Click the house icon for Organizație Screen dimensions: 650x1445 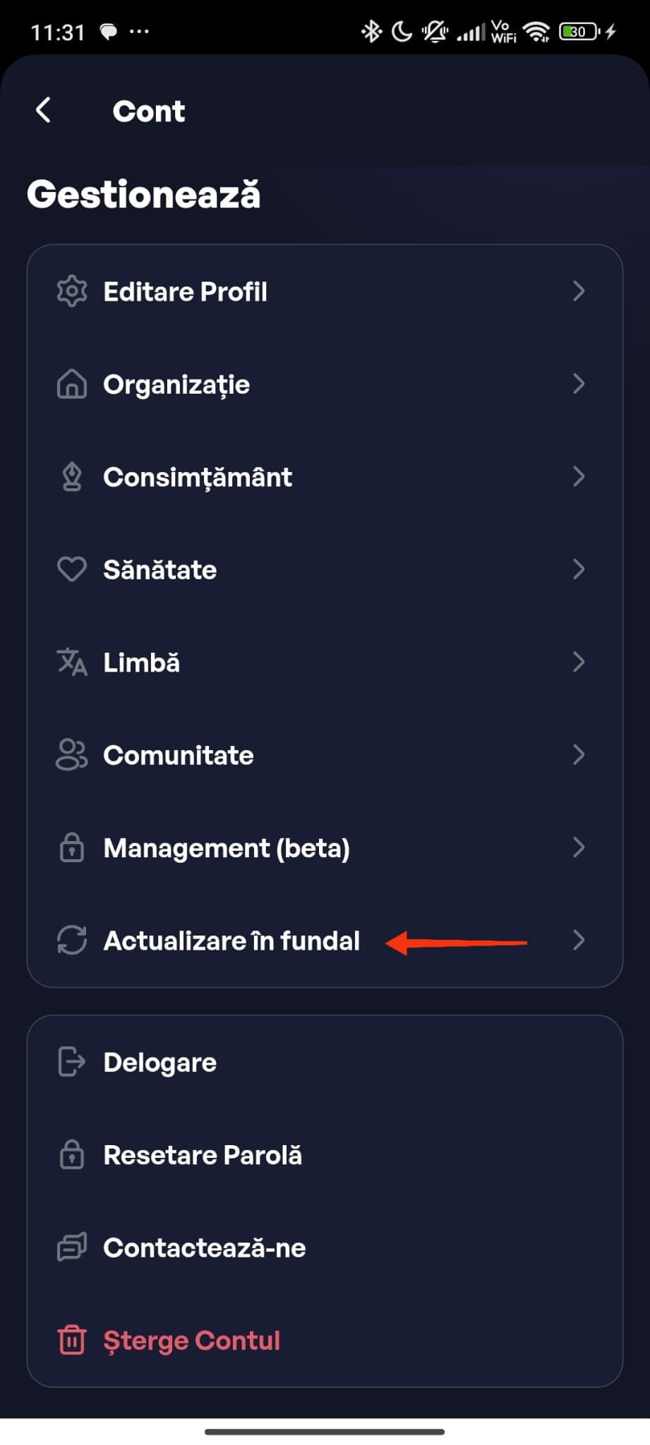[x=71, y=385]
